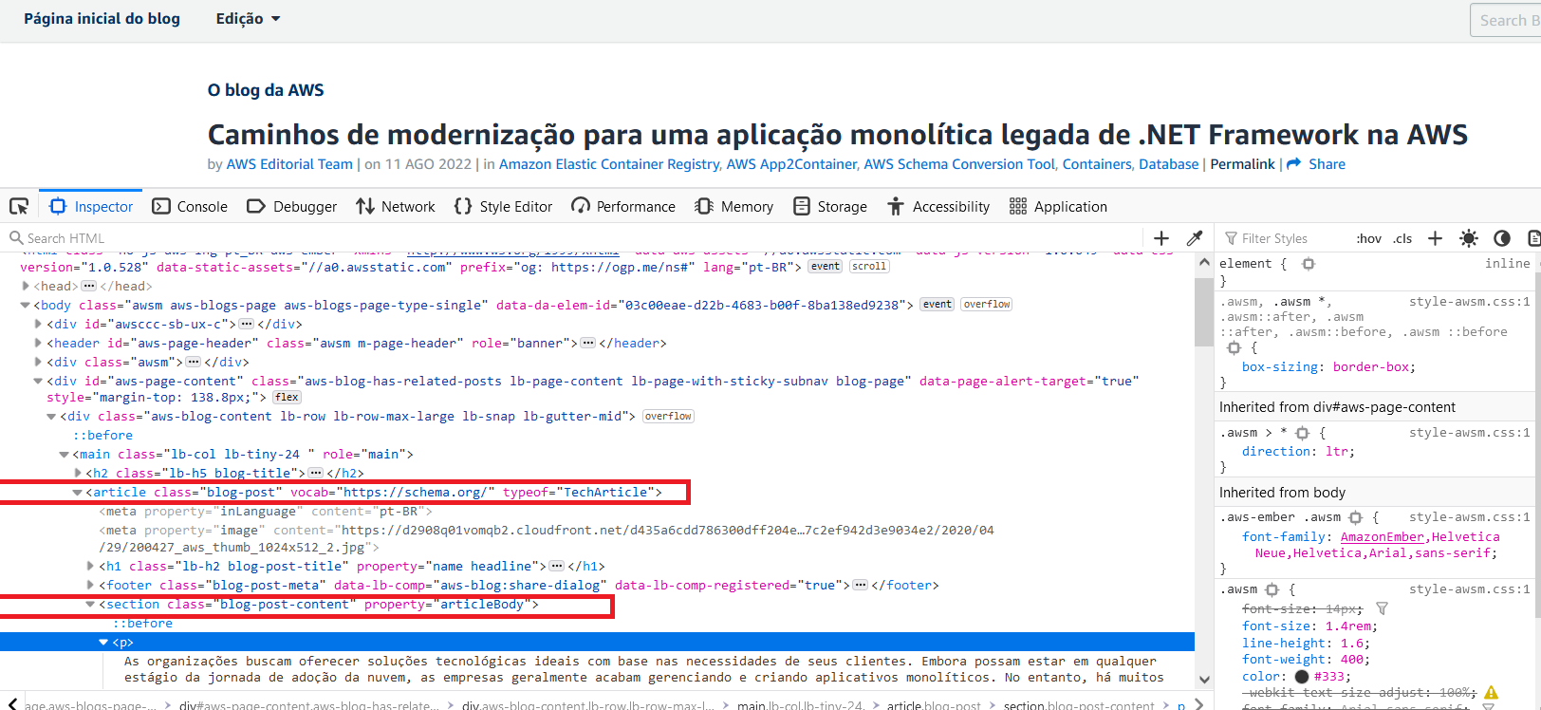1541x710 pixels.
Task: Open Amazon Elastic Container Registry category link
Action: coord(609,164)
